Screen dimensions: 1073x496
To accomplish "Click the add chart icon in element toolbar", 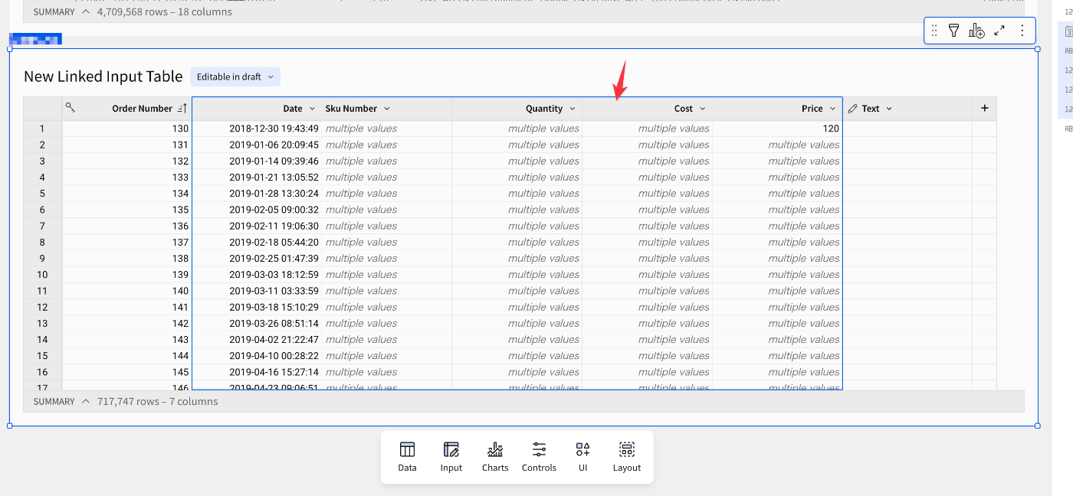I will 976,31.
